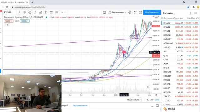This screenshot has width=200, height=112.
Task: Open chart settings gear in top toolbar
Action: pyautogui.click(x=130, y=12)
